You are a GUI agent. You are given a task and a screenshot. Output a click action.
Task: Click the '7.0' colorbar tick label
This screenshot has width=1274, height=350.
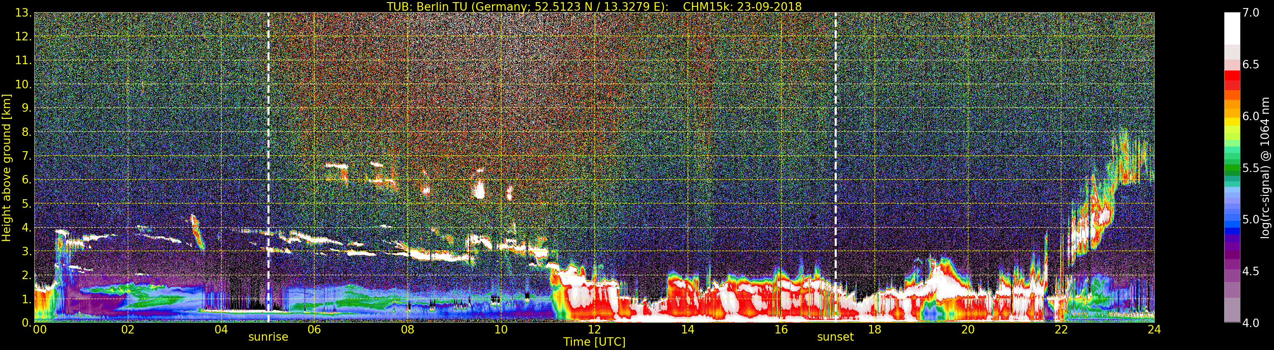[1251, 13]
